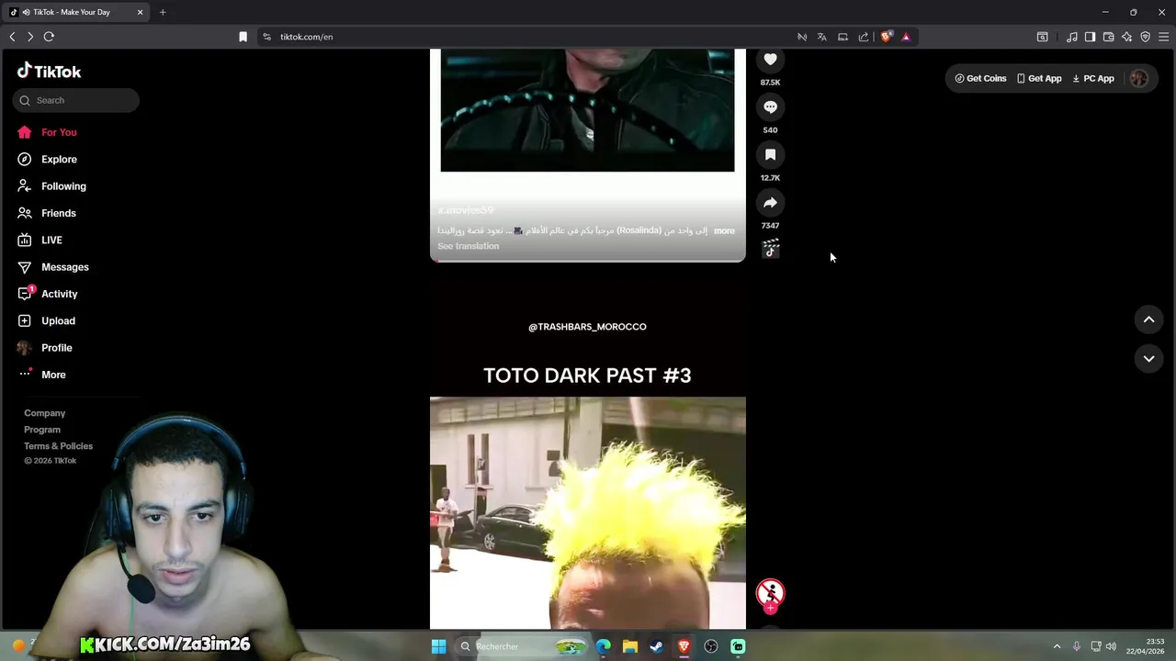This screenshot has width=1176, height=661.
Task: Open File Explorer from the taskbar
Action: (630, 646)
